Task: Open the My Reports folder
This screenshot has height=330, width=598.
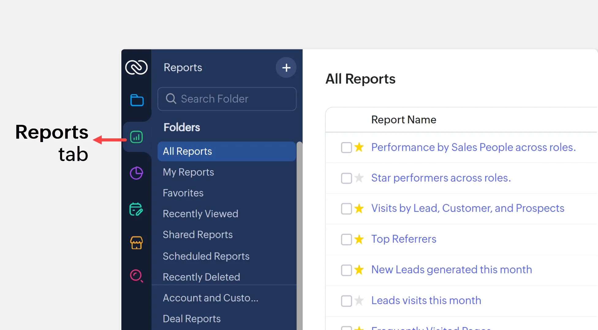Action: [188, 172]
